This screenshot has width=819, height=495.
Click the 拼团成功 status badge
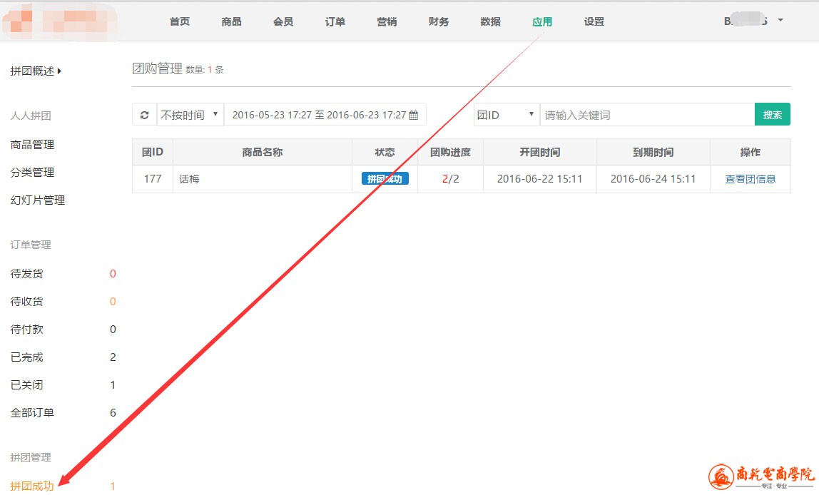385,179
